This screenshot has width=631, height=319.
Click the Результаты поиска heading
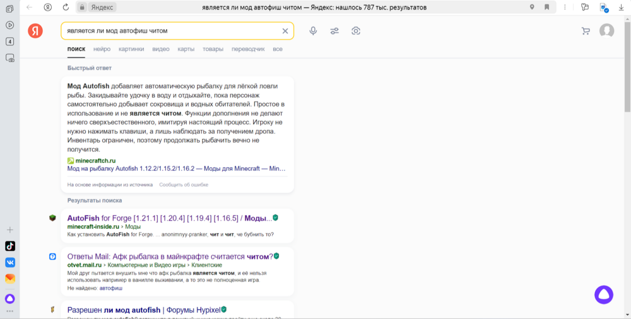click(95, 200)
